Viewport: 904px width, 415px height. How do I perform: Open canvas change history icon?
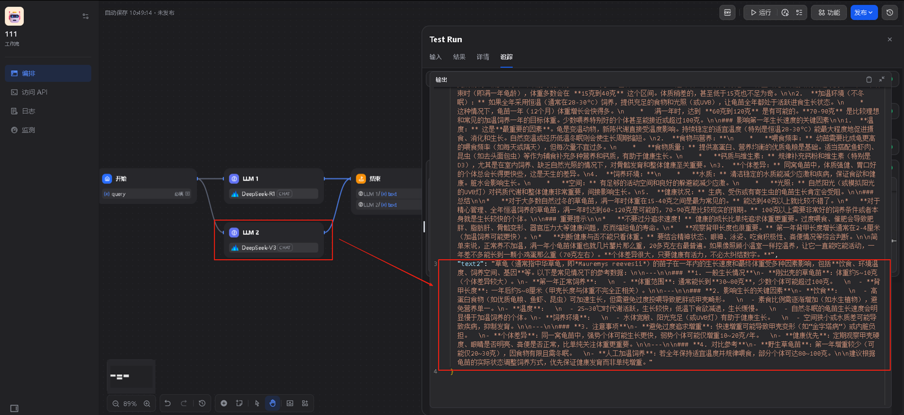point(202,403)
